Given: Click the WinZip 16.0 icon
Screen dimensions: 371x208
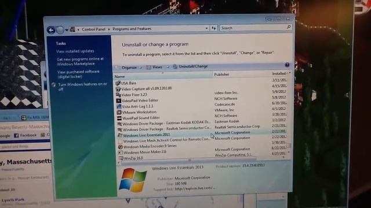Looking at the screenshot, I should pyautogui.click(x=121, y=158).
